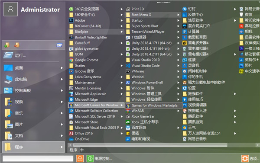260x163 pixels.
Task: Open 设置 gear icon
Action: [x=185, y=88]
